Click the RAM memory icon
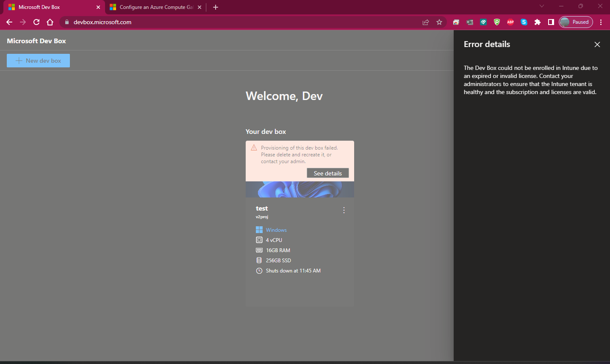The height and width of the screenshot is (364, 610). pos(259,250)
